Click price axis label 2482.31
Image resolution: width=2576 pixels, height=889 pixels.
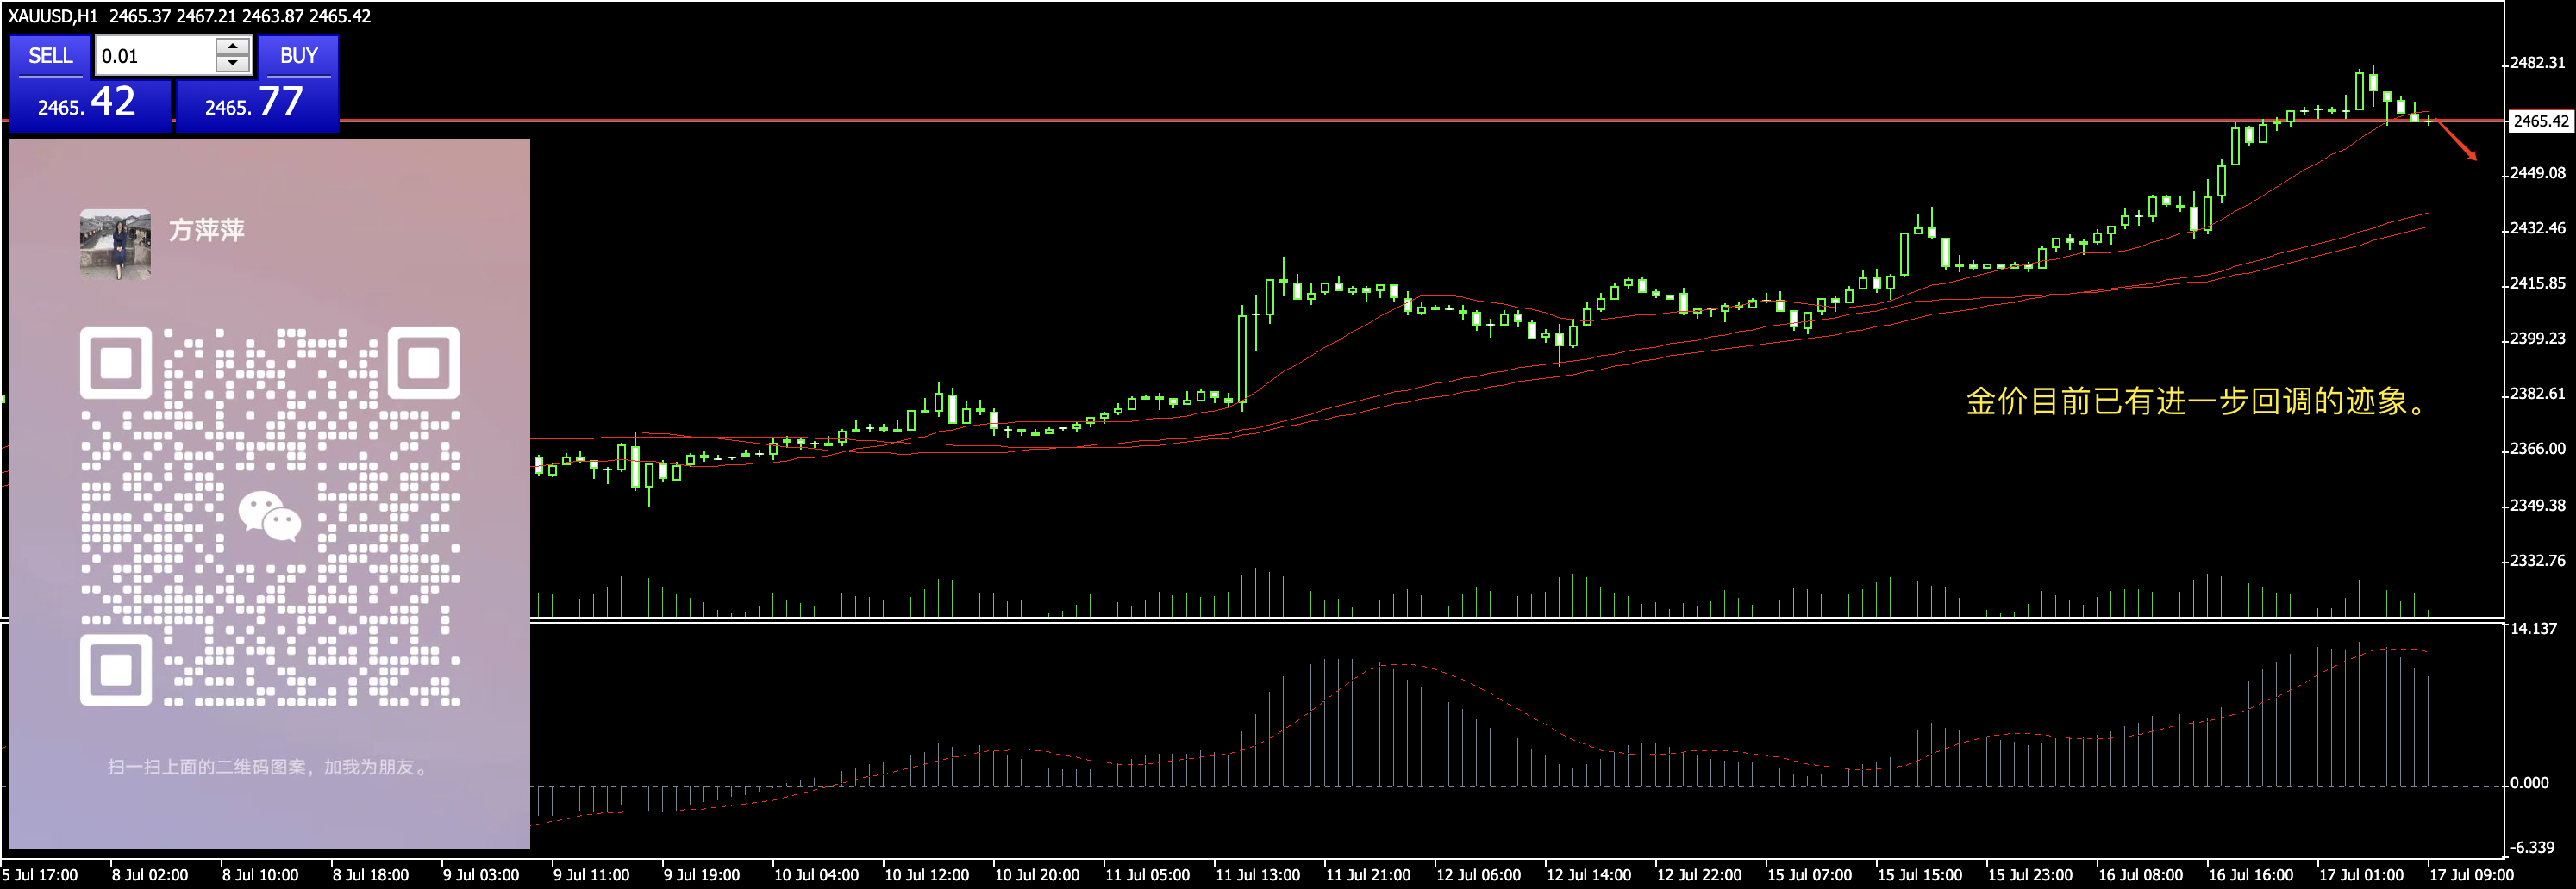(2538, 63)
